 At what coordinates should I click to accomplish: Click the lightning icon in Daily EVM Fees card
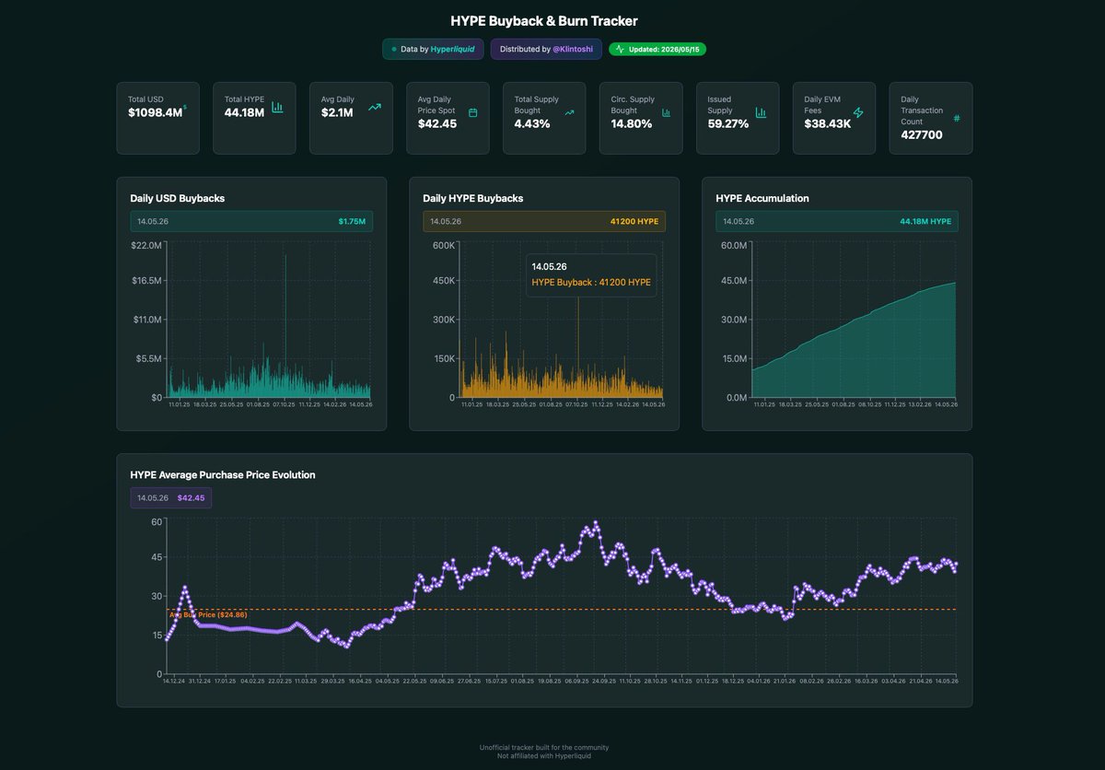pyautogui.click(x=858, y=112)
